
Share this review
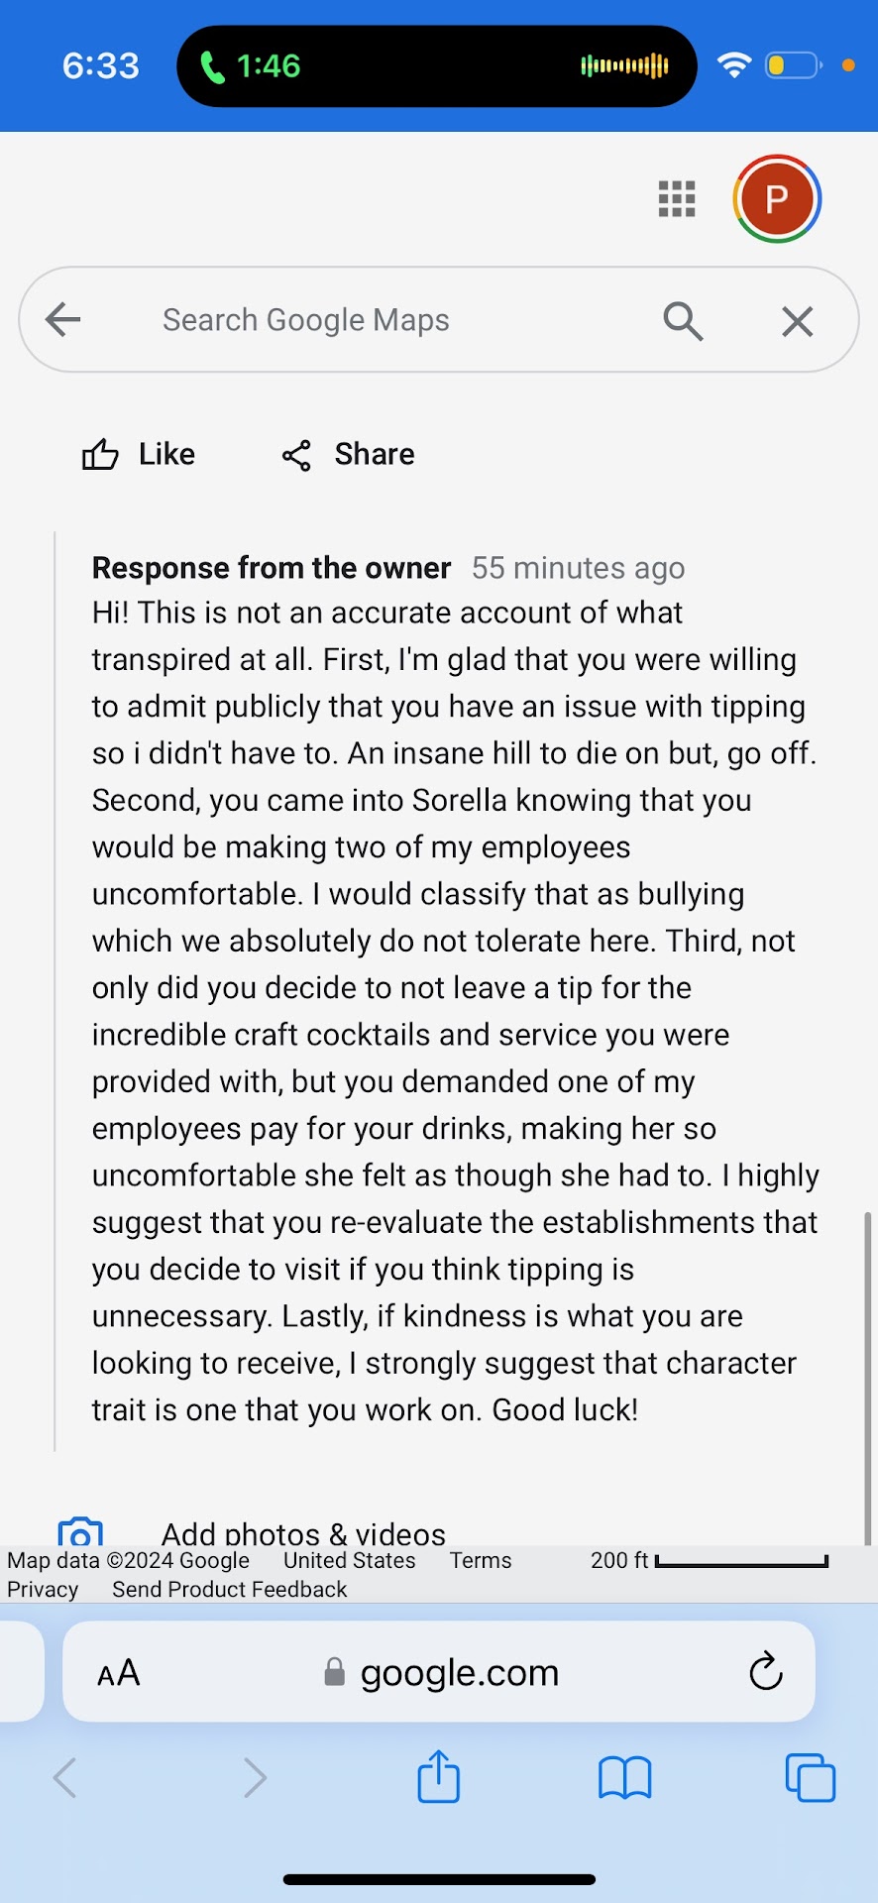(x=349, y=454)
